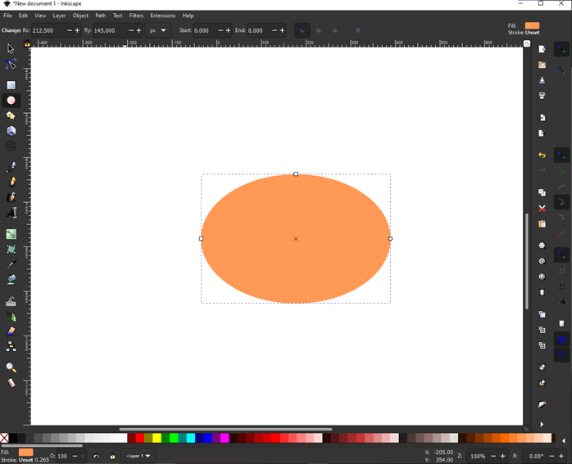Screen dimensions: 572x464
Task: Expand the commands bar overflow arrow
Action: coord(542,425)
